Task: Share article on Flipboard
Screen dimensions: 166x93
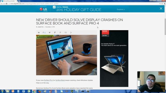Action: tap(55, 33)
